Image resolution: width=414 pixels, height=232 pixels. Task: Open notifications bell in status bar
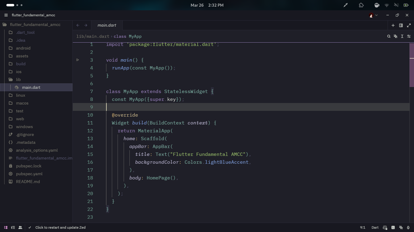click(408, 227)
